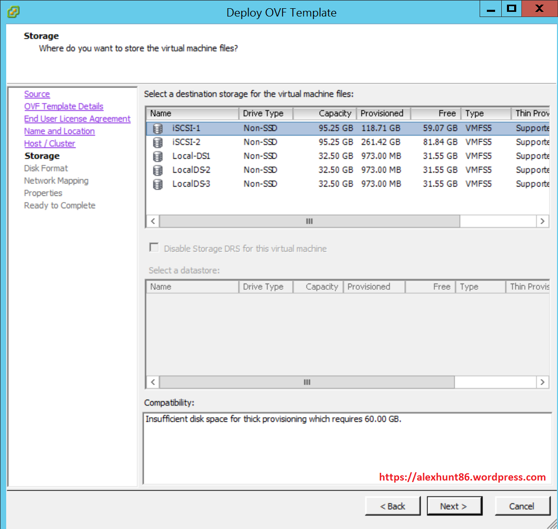Click the lower datastore table's left scroll arrow
Screen dimensions: 558x529
pos(153,382)
